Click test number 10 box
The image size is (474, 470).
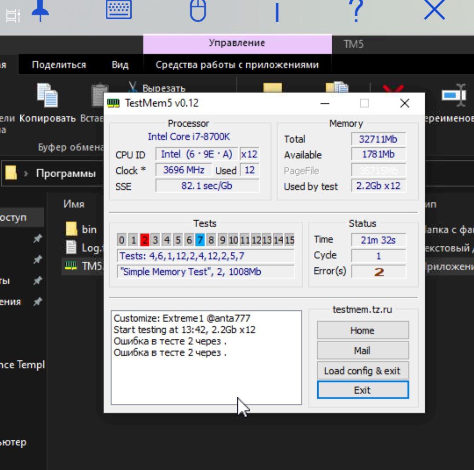pos(233,240)
